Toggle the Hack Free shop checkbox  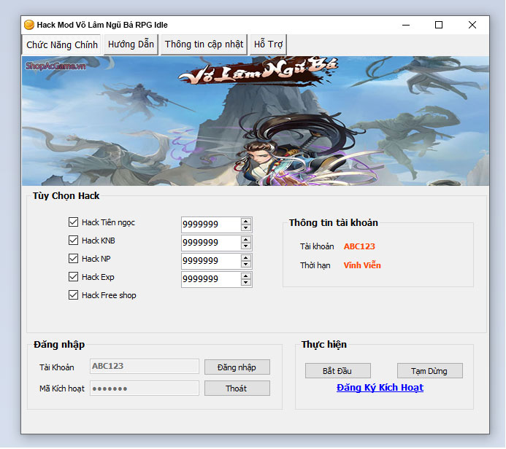click(73, 295)
